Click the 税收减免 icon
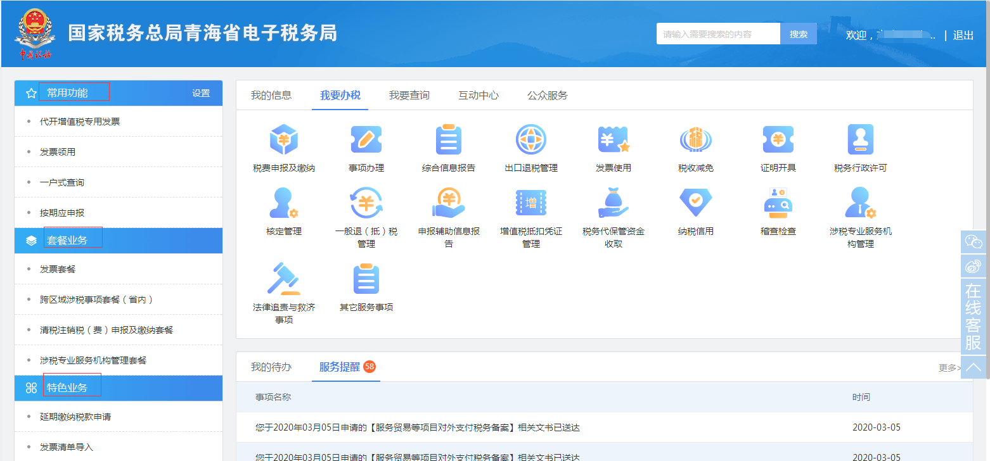The width and height of the screenshot is (990, 461). [695, 140]
